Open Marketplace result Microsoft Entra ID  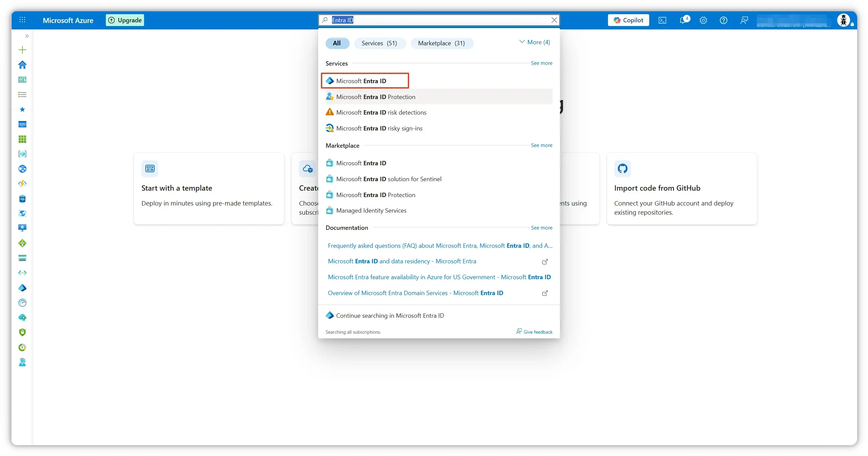[439, 163]
